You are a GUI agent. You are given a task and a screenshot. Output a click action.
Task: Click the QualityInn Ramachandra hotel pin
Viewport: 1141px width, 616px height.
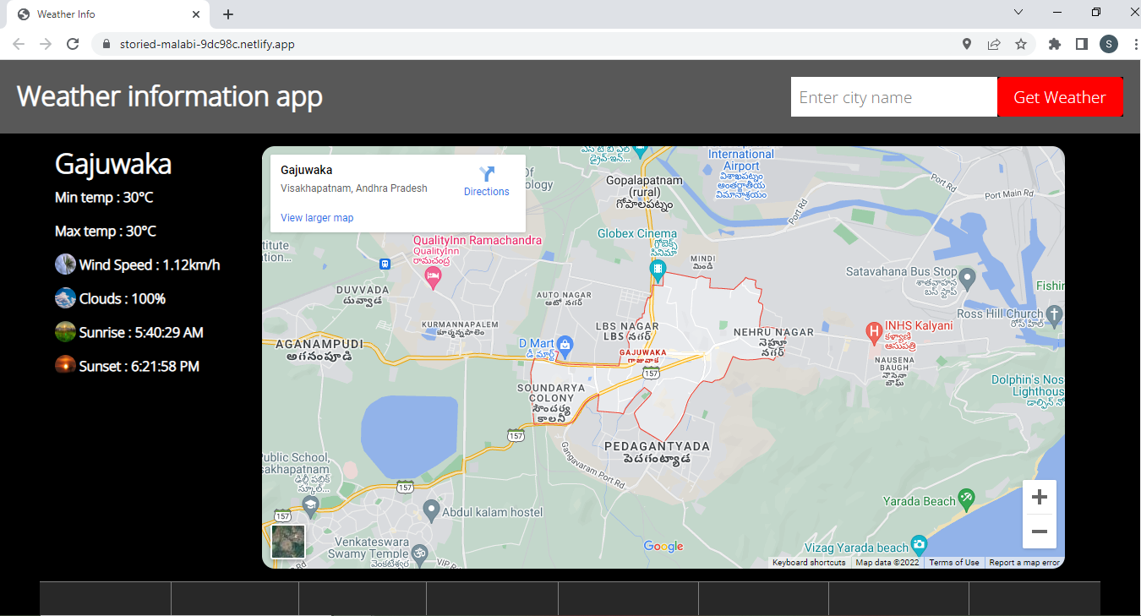433,278
